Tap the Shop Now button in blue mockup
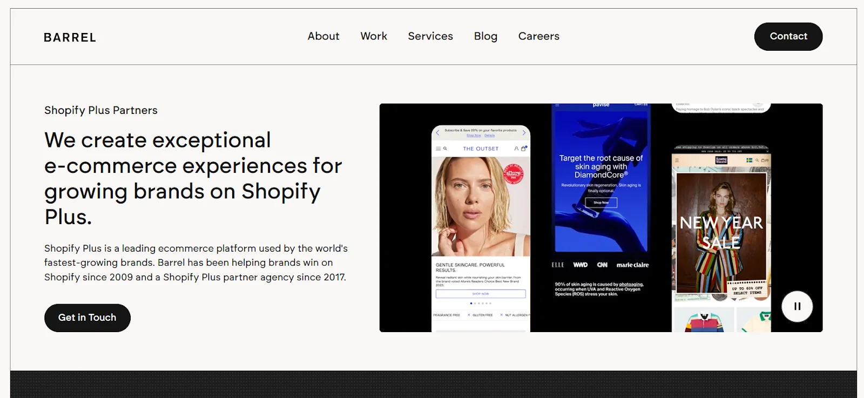 click(x=601, y=203)
